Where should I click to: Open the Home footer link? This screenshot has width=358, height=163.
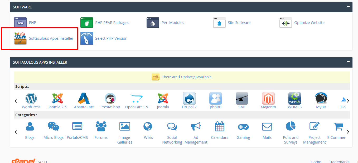[316, 162]
